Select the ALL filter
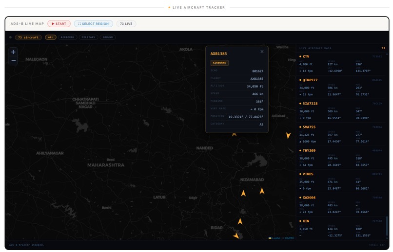 51,37
